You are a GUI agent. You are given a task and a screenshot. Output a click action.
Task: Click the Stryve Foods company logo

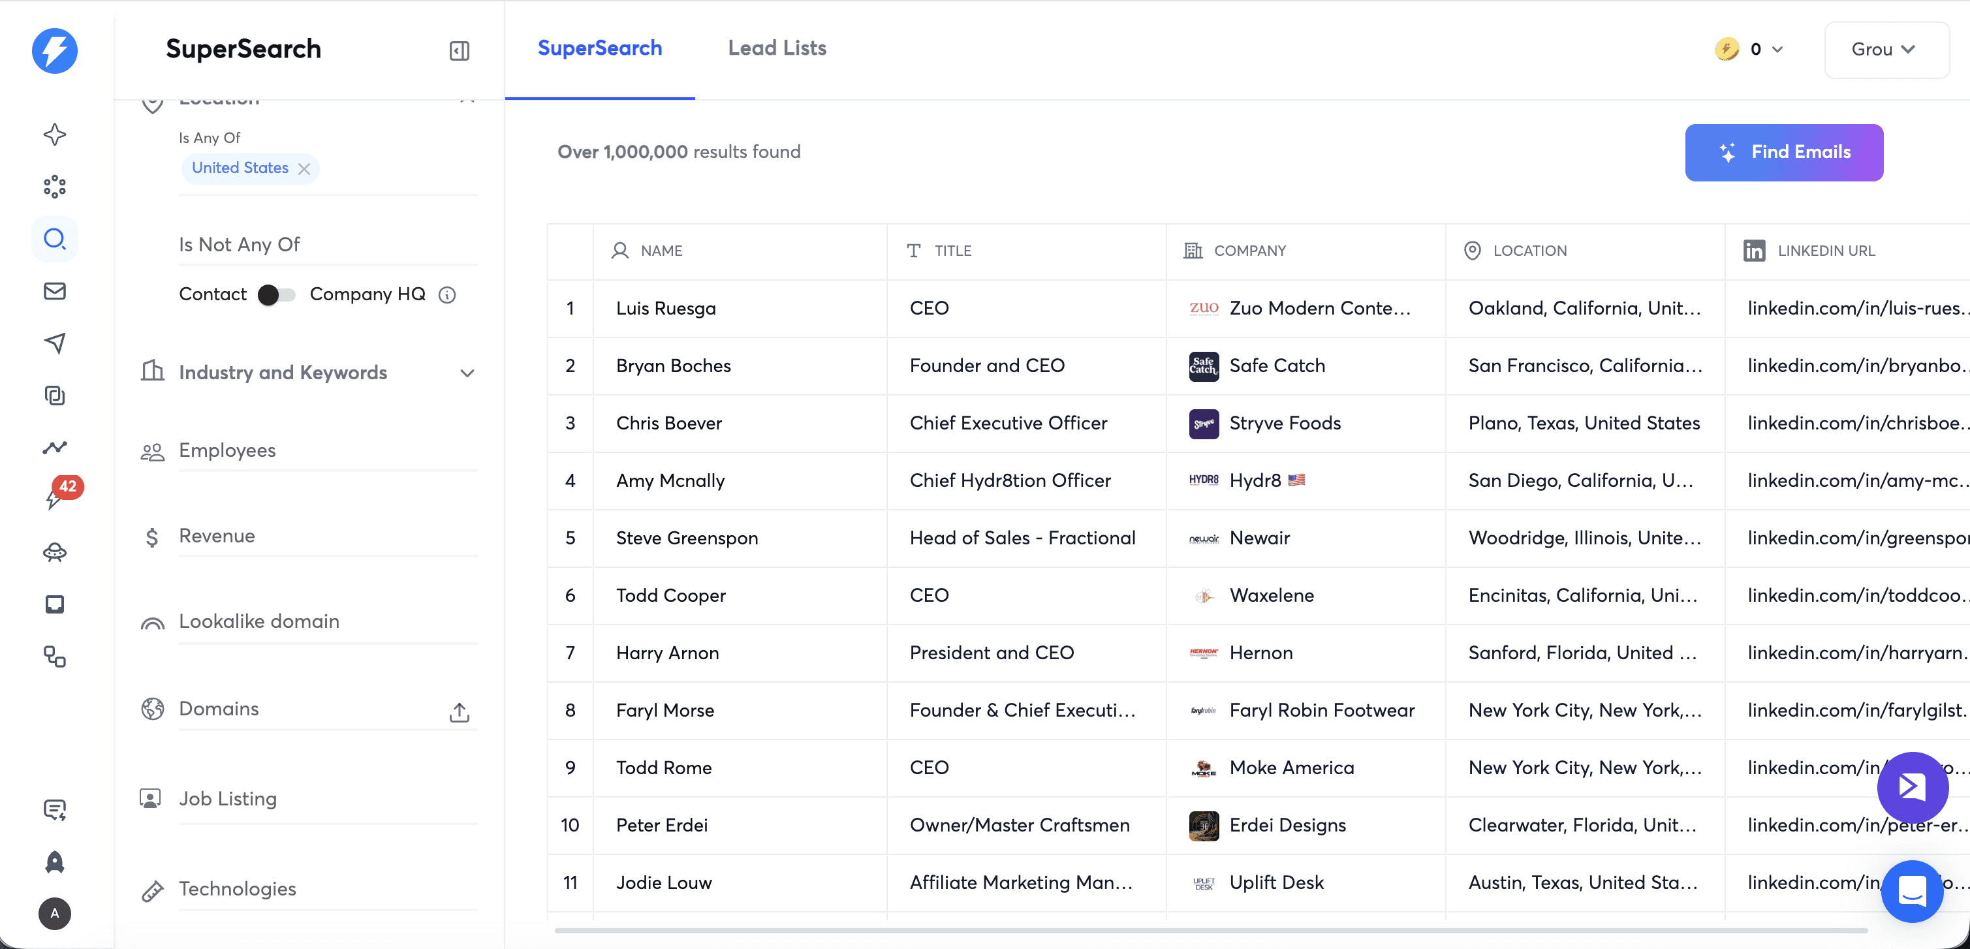point(1203,424)
